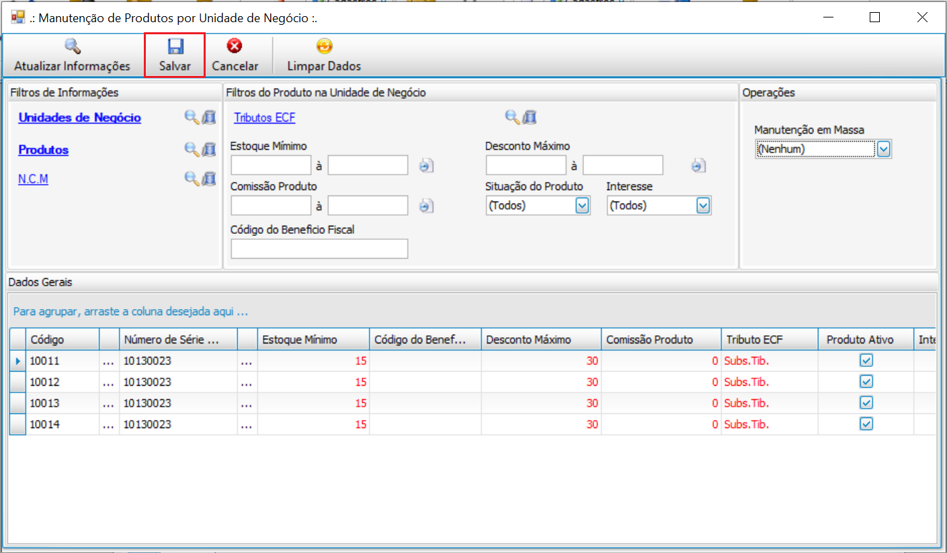Focus the Desconto Máximo end value field

click(x=623, y=165)
